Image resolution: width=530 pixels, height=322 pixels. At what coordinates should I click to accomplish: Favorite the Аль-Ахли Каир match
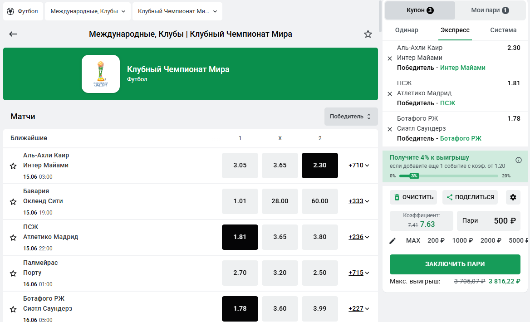coord(13,166)
